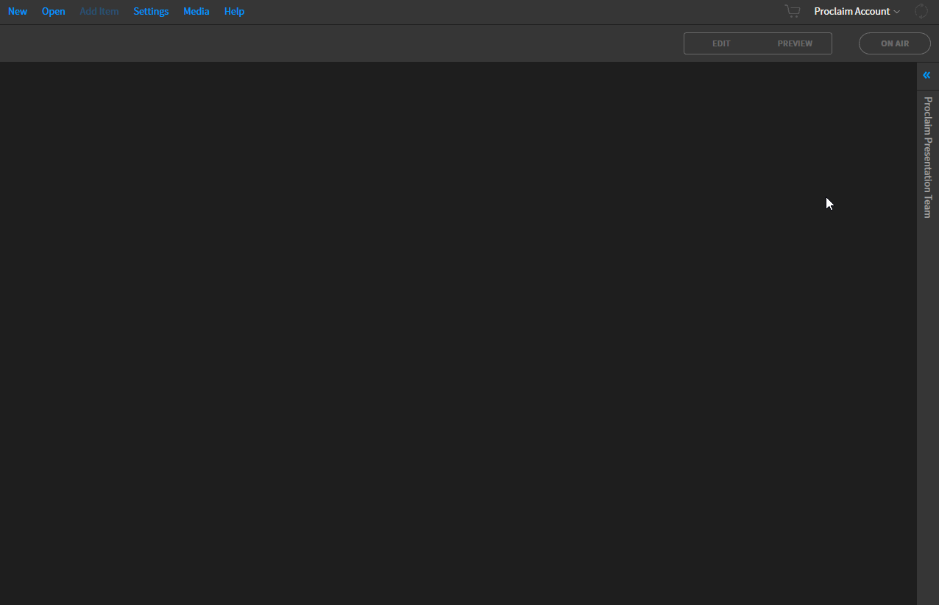Viewport: 939px width, 605px height.
Task: Open the Proclaim Account dropdown
Action: [857, 12]
